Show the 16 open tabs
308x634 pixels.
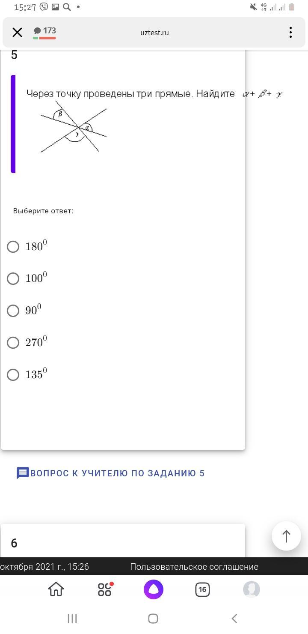click(202, 589)
